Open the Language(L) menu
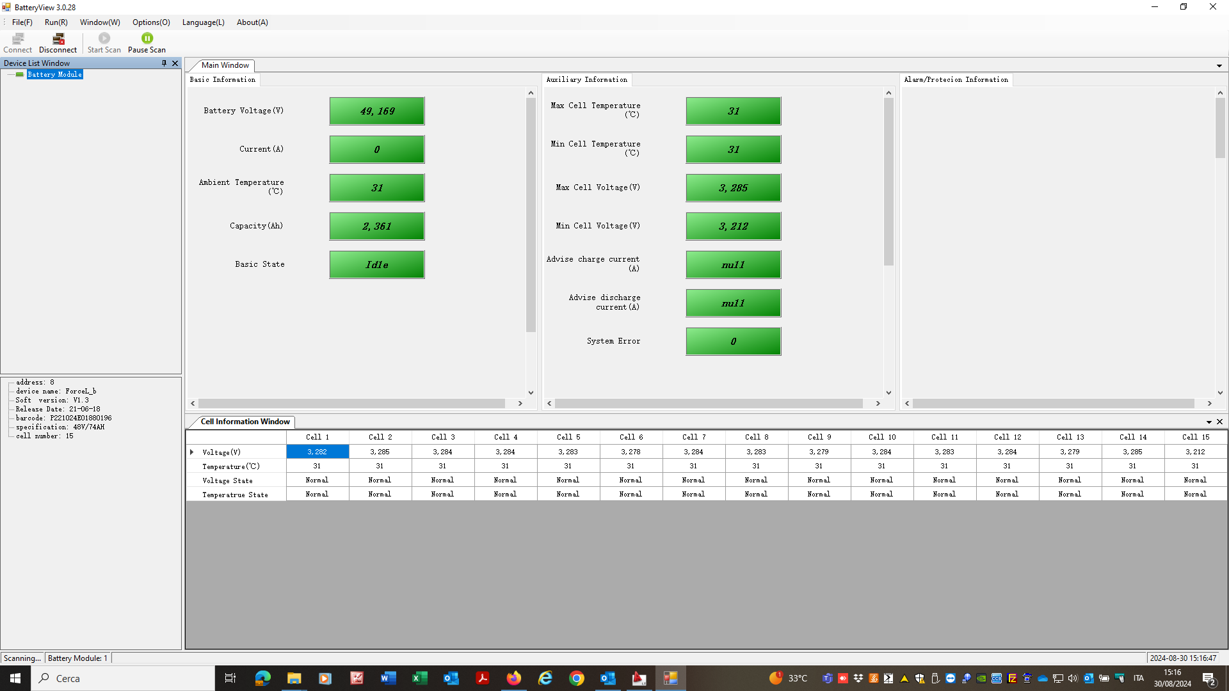This screenshot has width=1229, height=691. point(203,22)
